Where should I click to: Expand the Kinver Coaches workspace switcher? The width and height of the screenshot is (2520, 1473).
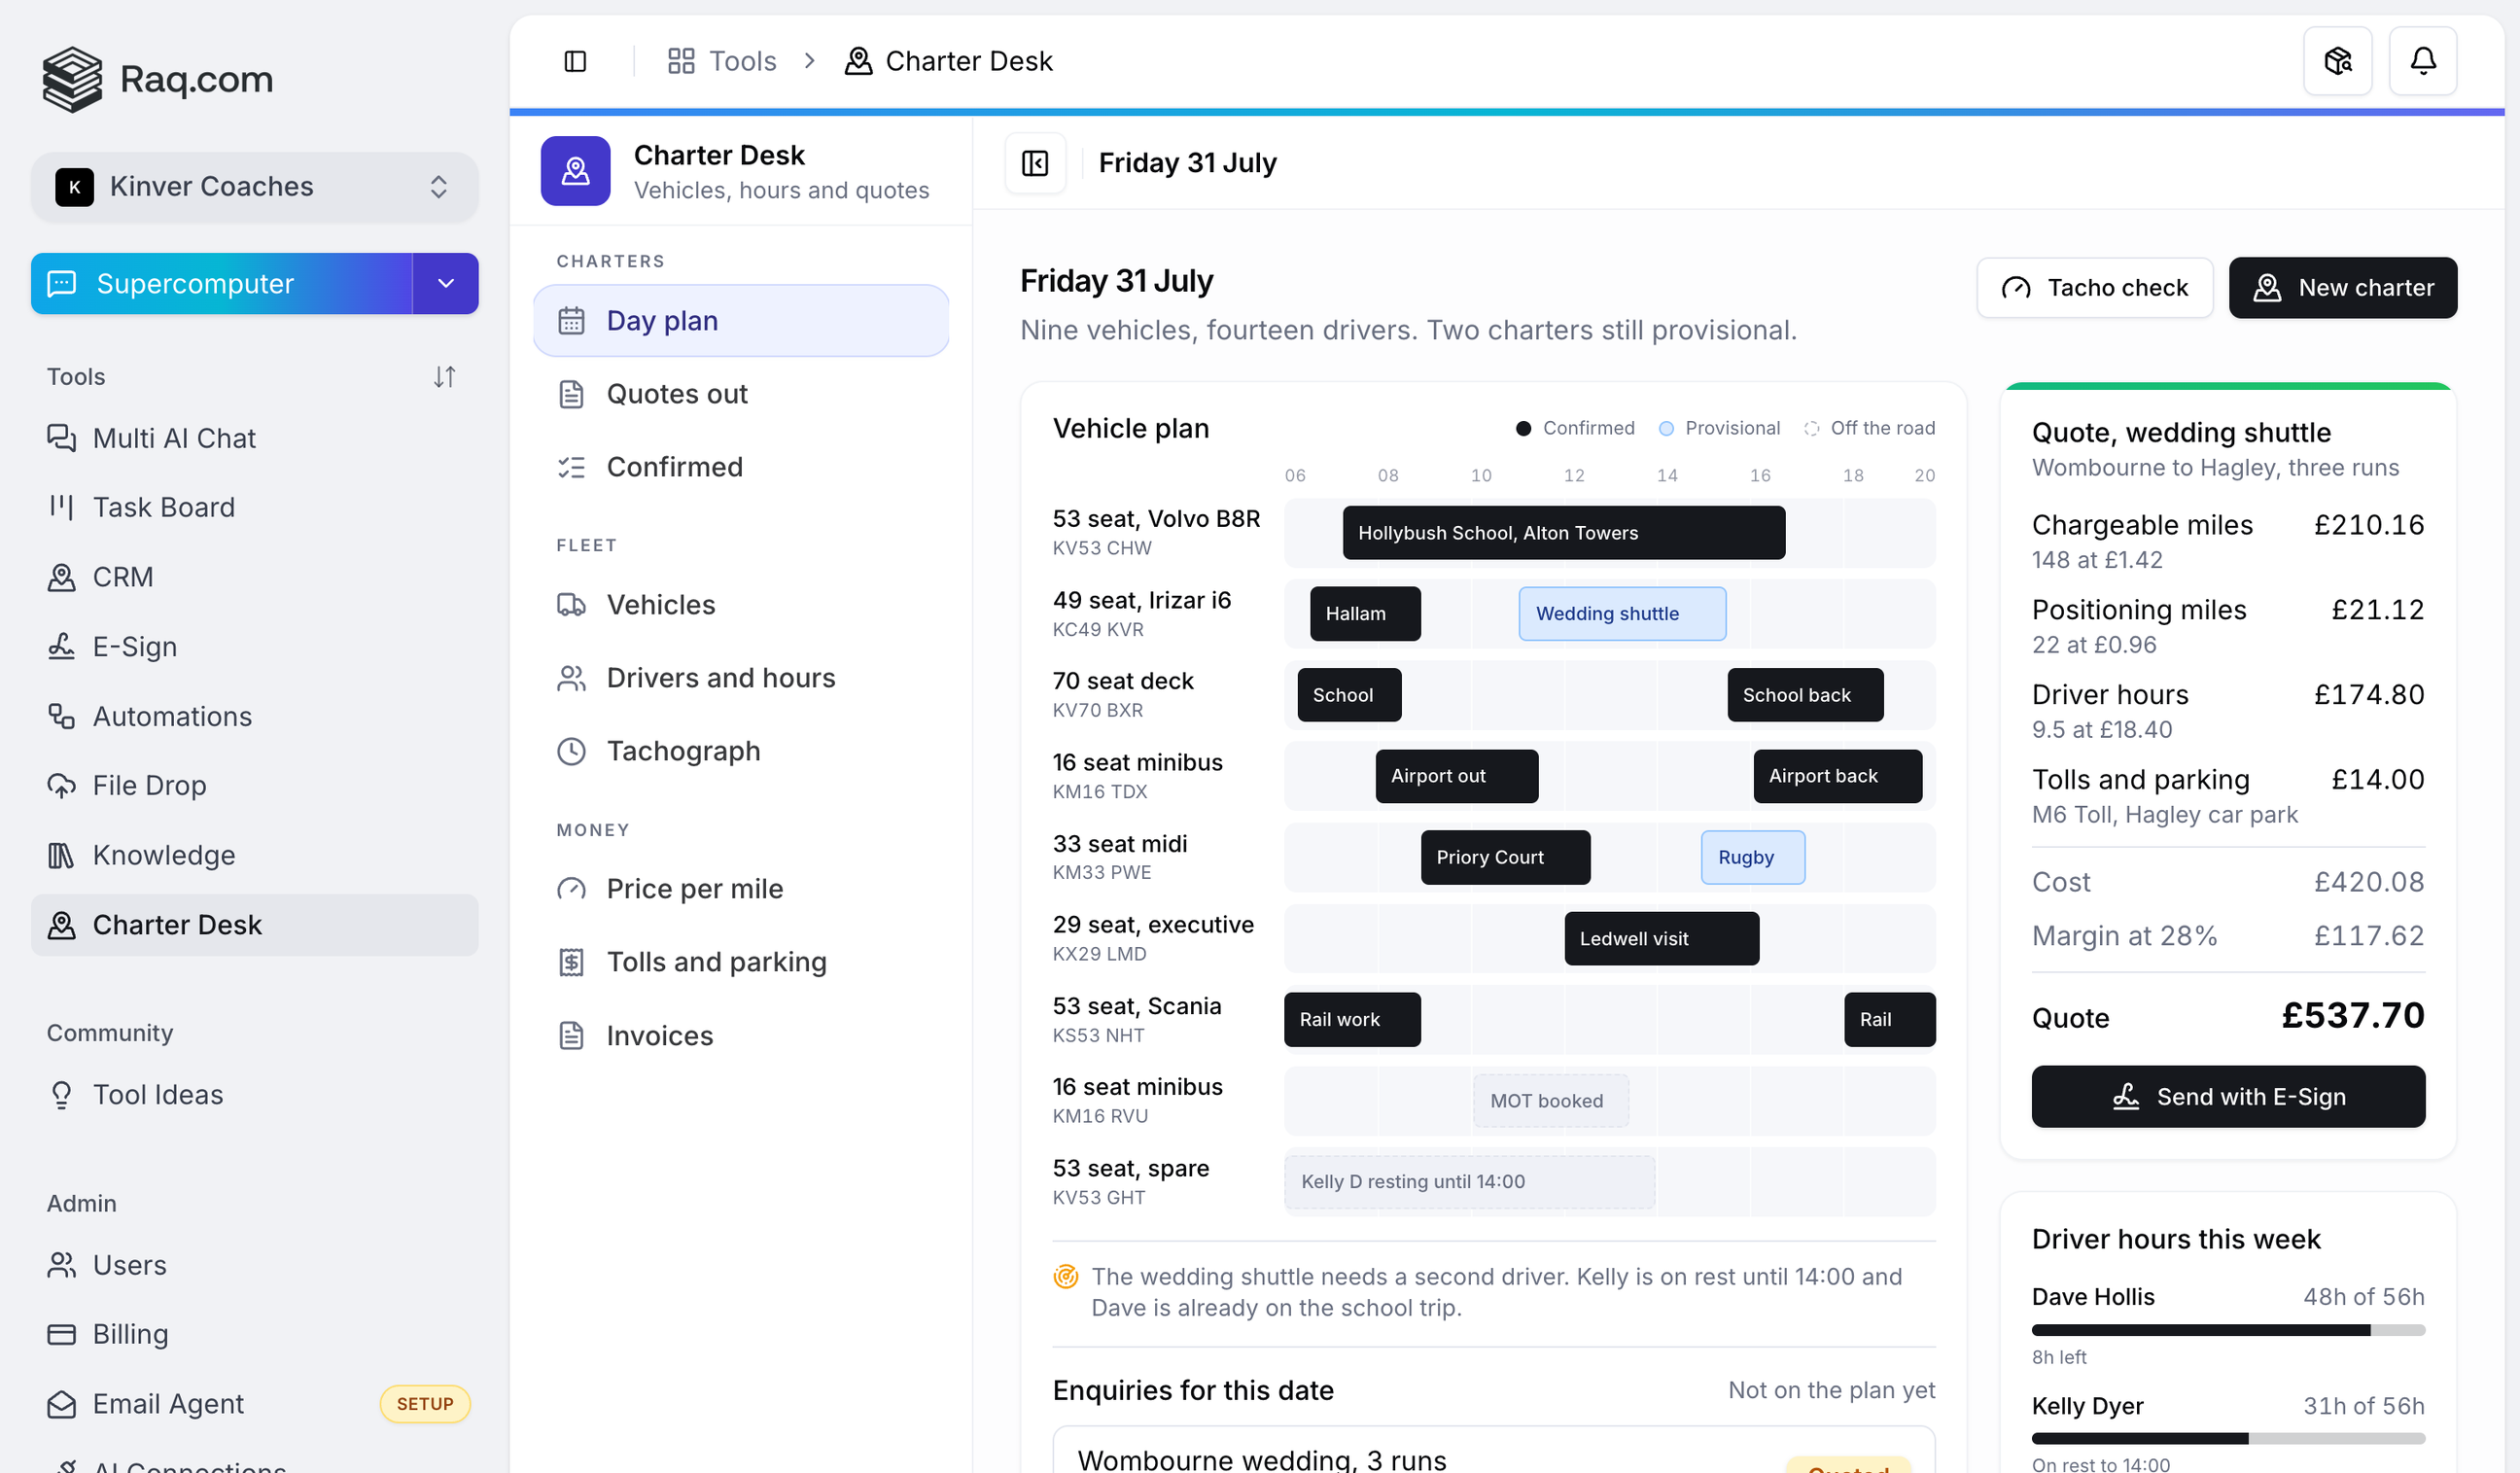[x=254, y=187]
